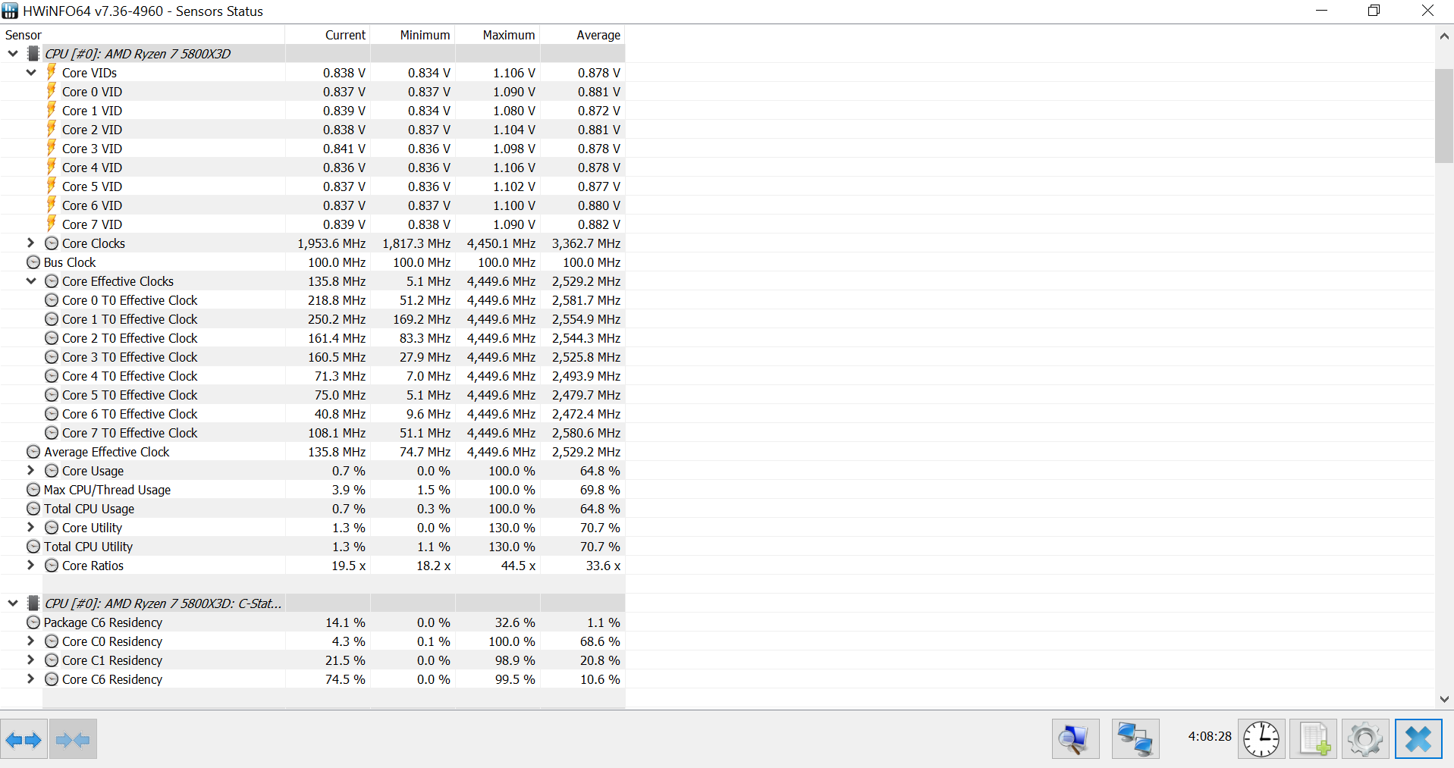
Task: Click CPU chip icon of Ryzen 7 5800X3D group
Action: 33,53
